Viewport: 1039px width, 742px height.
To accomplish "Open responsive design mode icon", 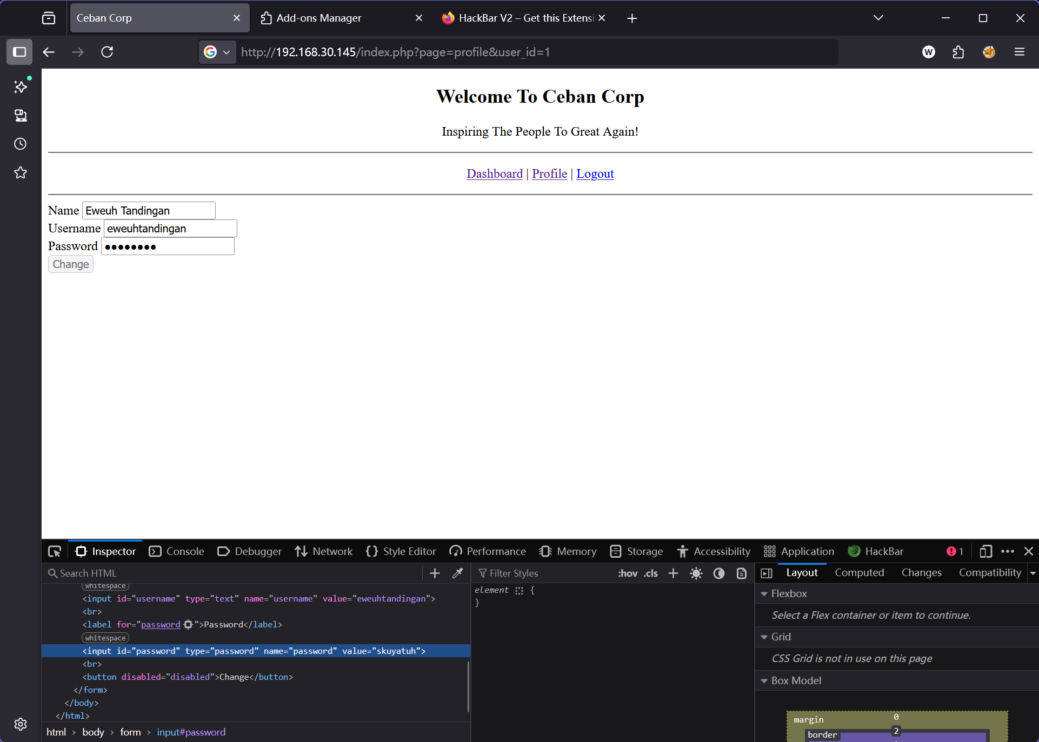I will click(x=985, y=551).
